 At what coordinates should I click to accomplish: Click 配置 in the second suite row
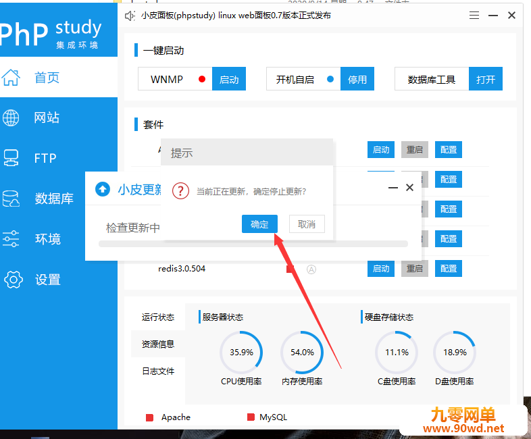tap(449, 180)
